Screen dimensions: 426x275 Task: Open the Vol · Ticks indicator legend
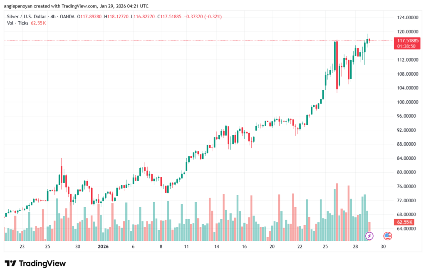(19, 23)
